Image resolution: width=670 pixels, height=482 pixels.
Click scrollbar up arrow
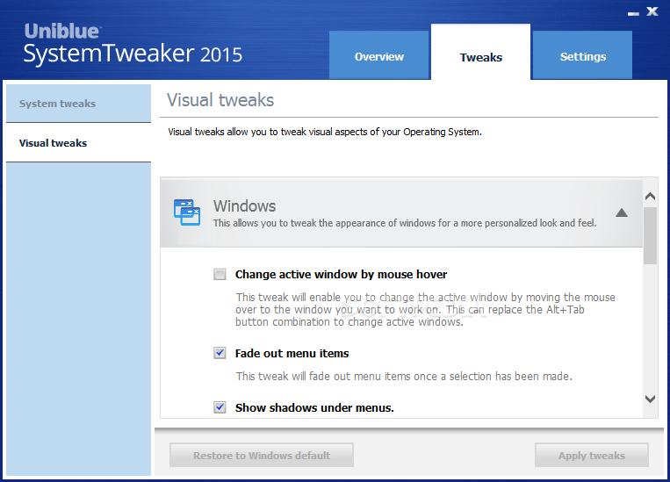650,196
